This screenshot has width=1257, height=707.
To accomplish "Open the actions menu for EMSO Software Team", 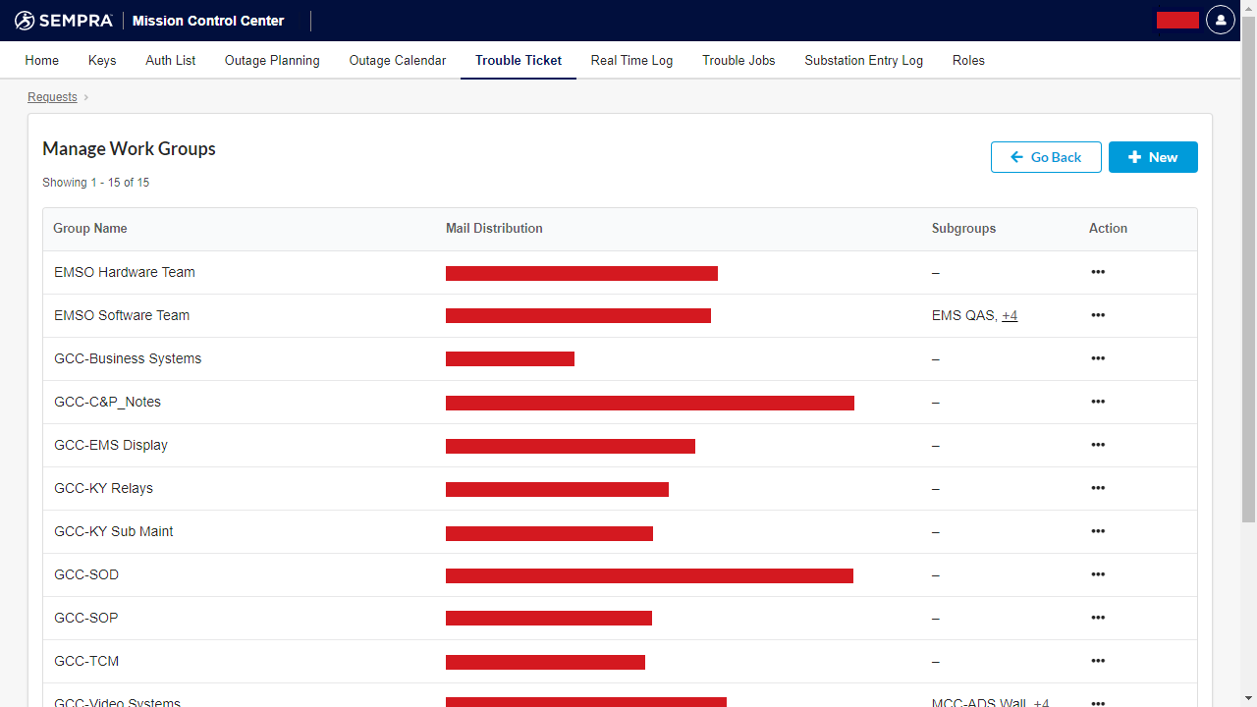I will tap(1098, 315).
